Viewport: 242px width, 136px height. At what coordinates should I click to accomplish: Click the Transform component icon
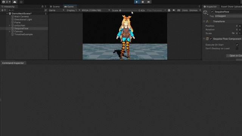[207, 22]
